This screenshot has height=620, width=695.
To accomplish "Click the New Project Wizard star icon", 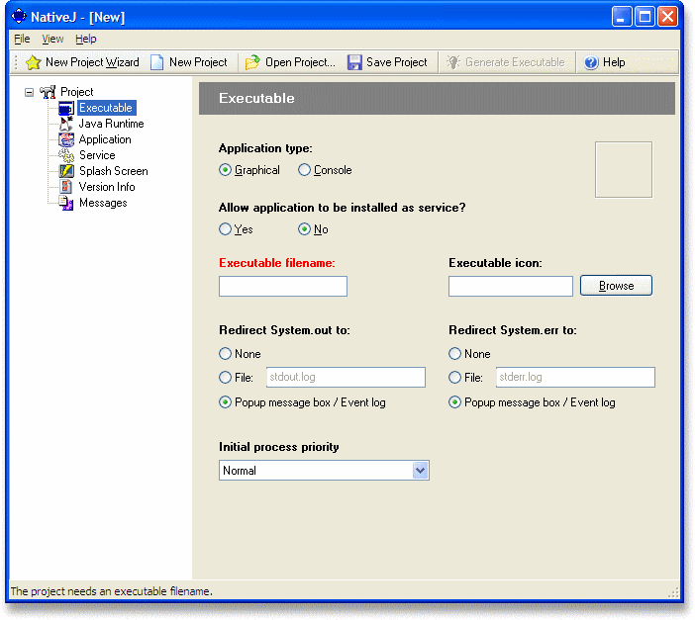I will click(x=34, y=62).
